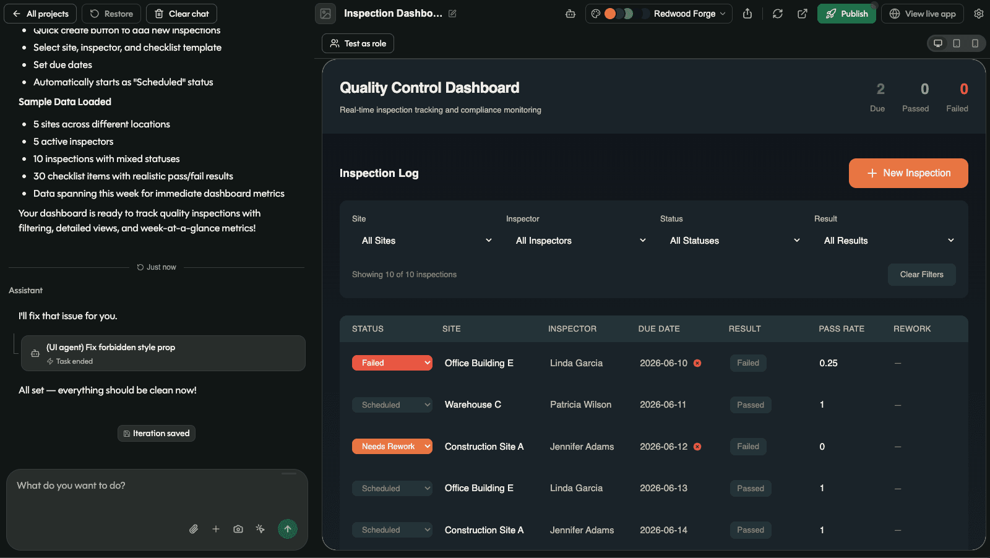Screen dimensions: 990x558
Task: Publish the app
Action: click(x=846, y=14)
